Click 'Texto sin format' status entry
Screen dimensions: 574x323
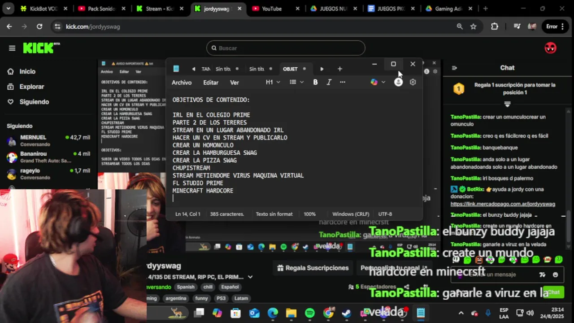point(274,214)
